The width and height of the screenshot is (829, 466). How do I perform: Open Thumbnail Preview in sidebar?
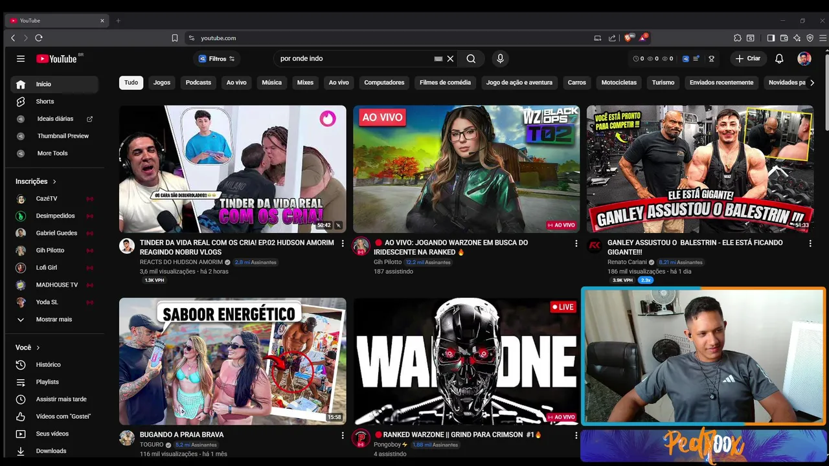click(54, 136)
